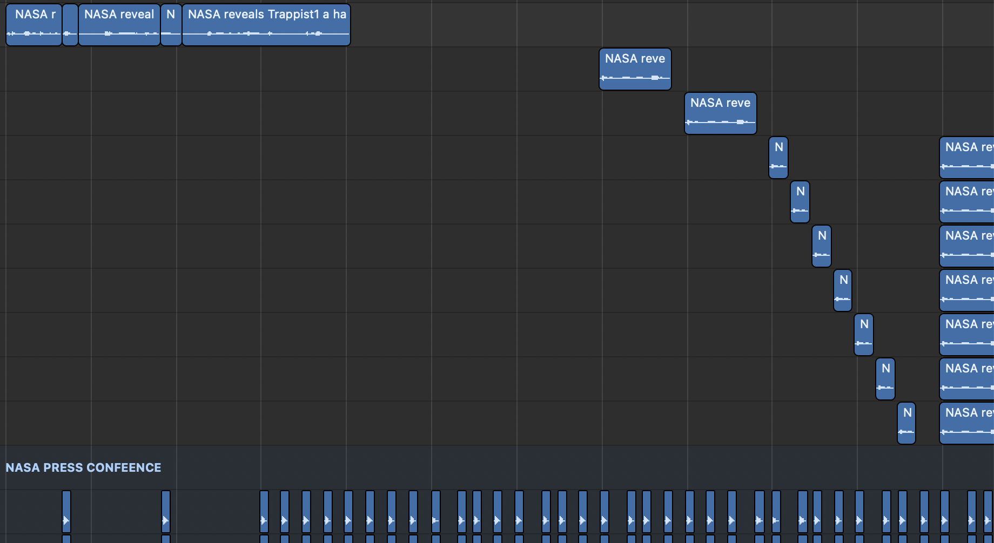Viewport: 994px width, 543px height.
Task: Select the short "N" region on the fourth track
Action: click(778, 158)
